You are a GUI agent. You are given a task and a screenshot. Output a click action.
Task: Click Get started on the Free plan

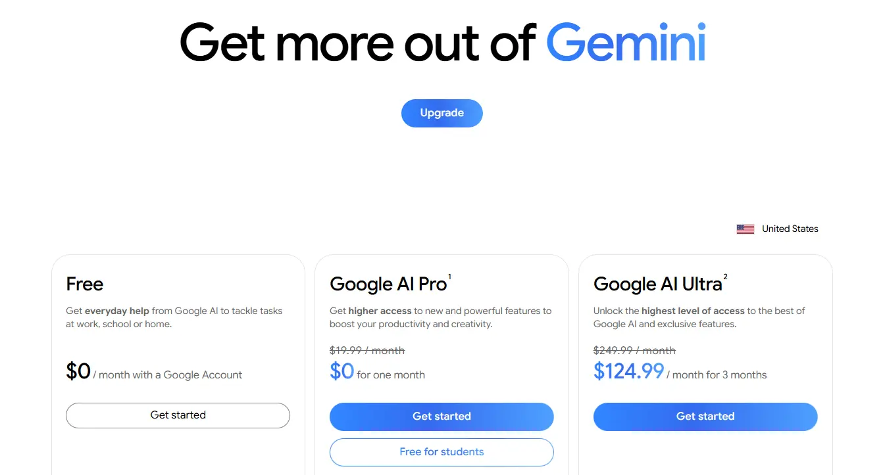pyautogui.click(x=178, y=415)
